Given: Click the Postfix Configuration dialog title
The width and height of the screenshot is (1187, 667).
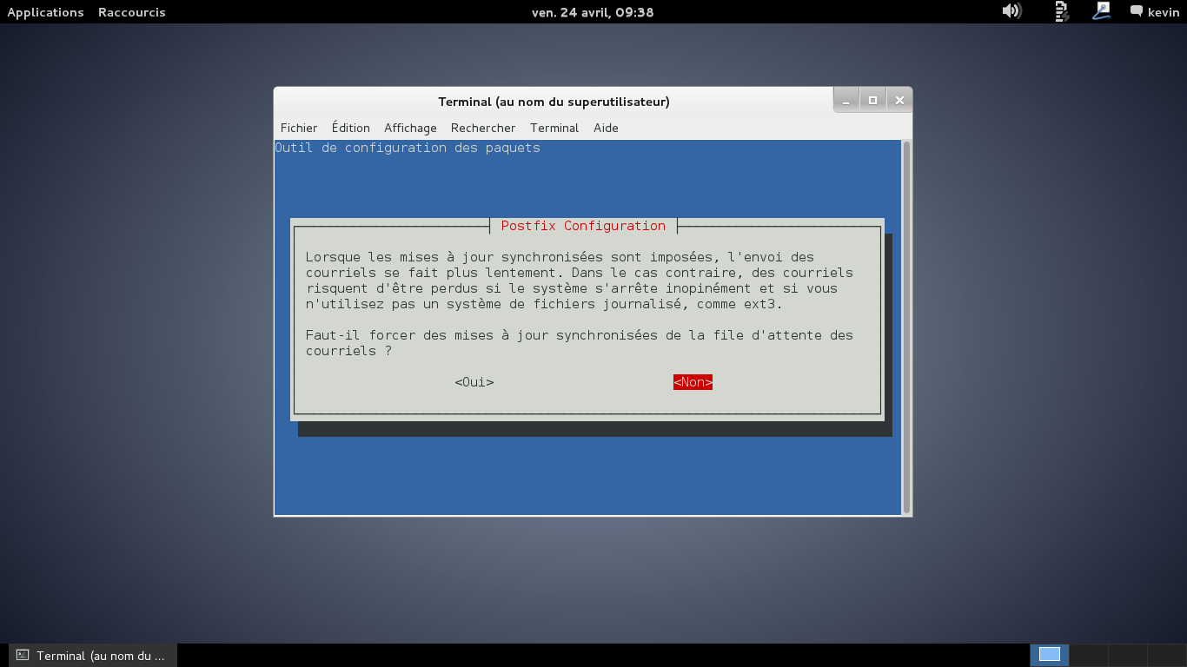Looking at the screenshot, I should tap(583, 226).
